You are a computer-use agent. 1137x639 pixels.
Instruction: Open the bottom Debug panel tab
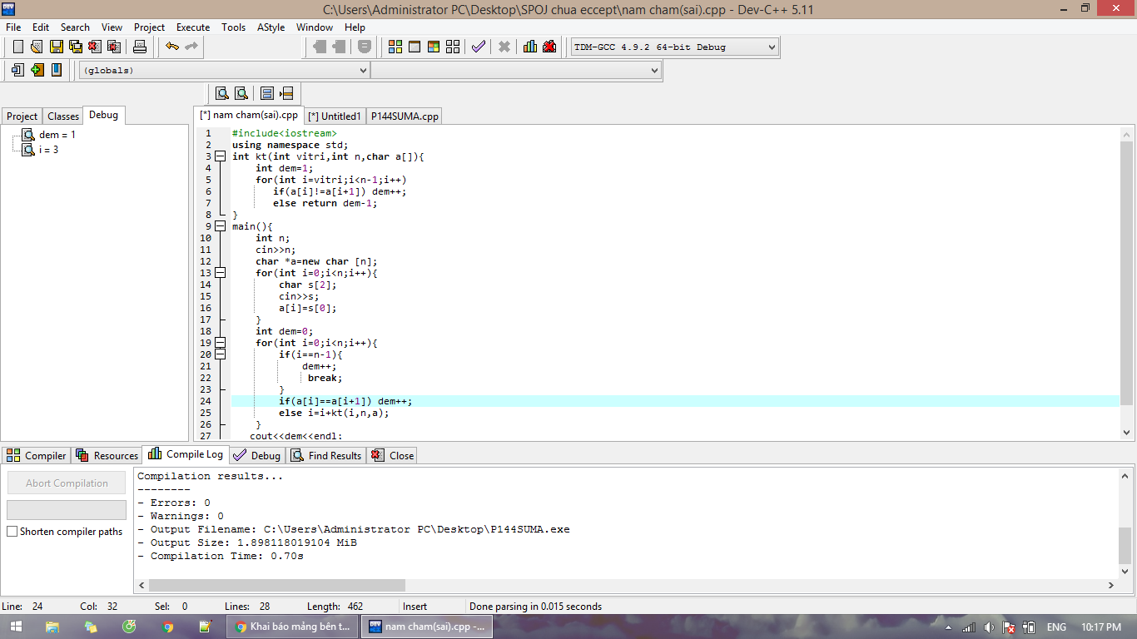click(x=257, y=456)
